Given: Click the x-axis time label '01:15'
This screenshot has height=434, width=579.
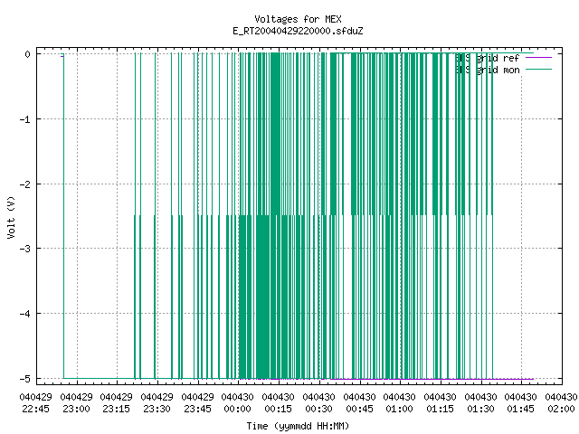Looking at the screenshot, I should click(440, 409).
